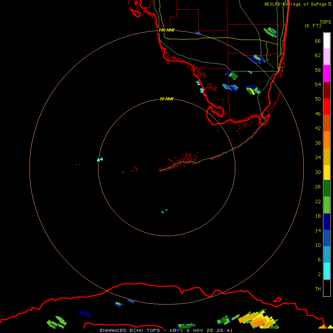Pick the bright orange legend swatch
This screenshot has height=333, width=333.
pyautogui.click(x=327, y=140)
